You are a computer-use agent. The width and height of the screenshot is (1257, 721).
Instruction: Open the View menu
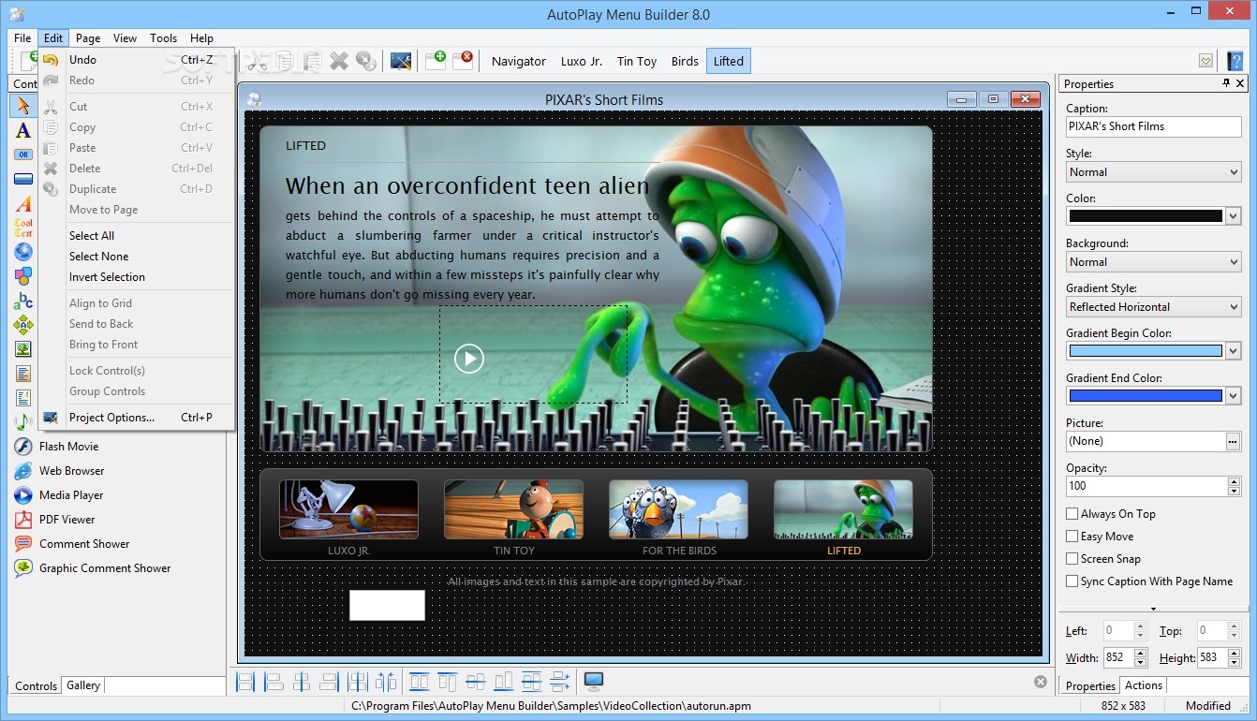click(x=125, y=38)
